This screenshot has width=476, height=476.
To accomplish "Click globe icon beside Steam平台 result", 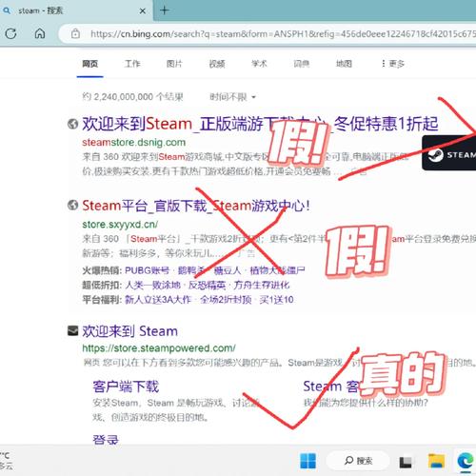I will pos(72,205).
